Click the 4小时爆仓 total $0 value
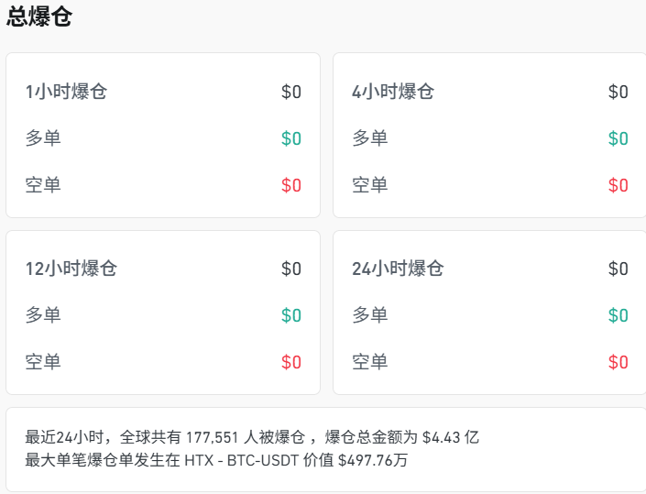646x494 pixels. click(x=619, y=92)
